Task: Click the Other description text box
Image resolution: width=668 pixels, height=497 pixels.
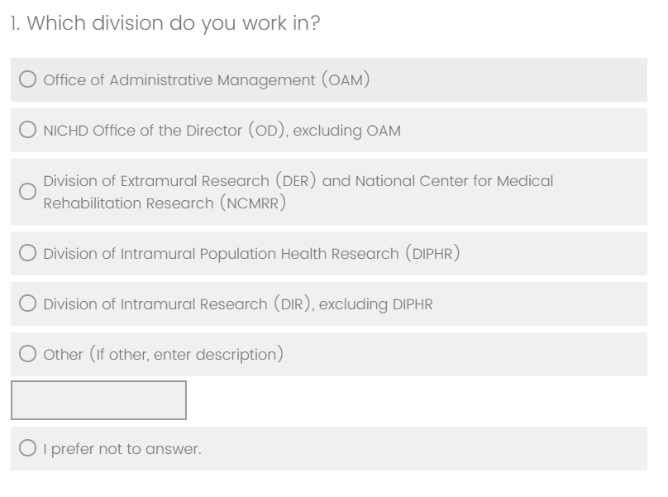Action: coord(98,400)
